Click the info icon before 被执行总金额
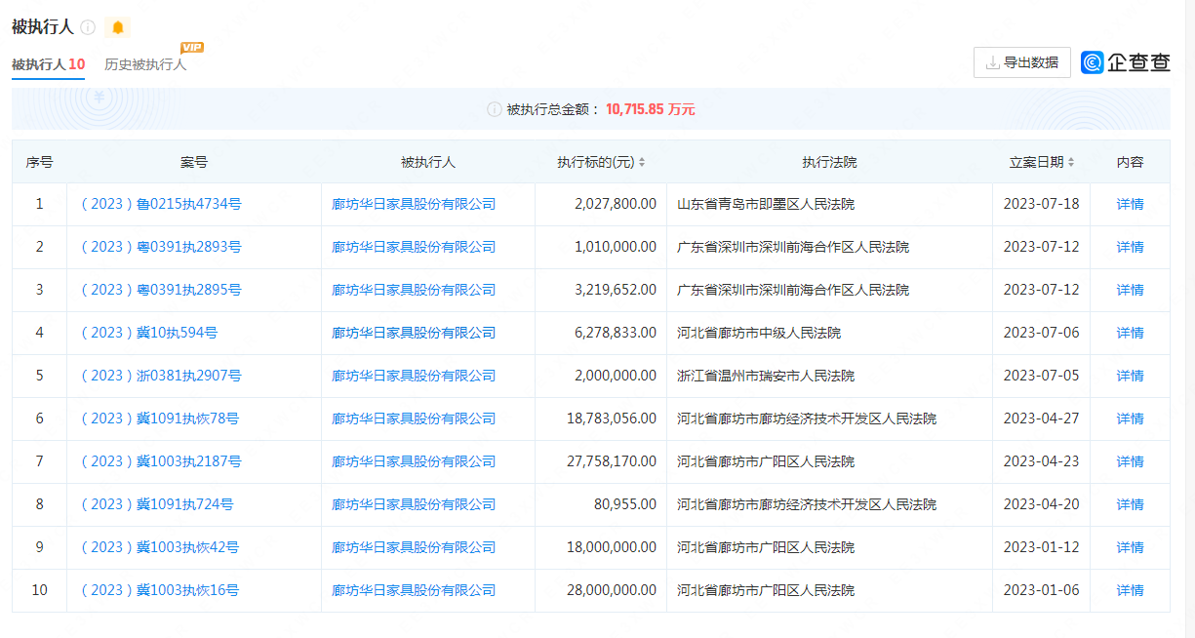 coord(495,109)
